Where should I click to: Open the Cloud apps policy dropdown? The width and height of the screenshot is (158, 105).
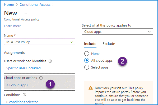(118, 31)
